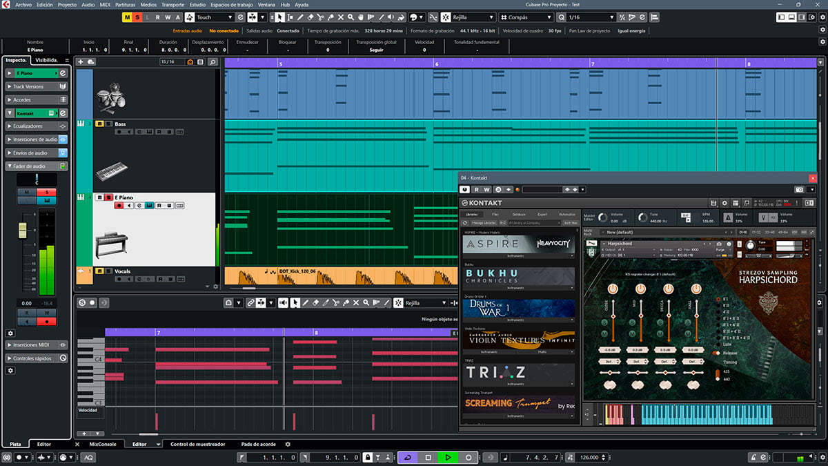Image resolution: width=828 pixels, height=466 pixels.
Task: Expand the Ecualizadores inspector section
Action: click(37, 126)
